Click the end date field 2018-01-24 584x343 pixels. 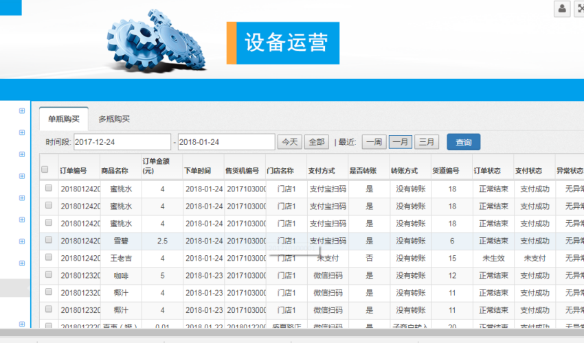pyautogui.click(x=227, y=142)
